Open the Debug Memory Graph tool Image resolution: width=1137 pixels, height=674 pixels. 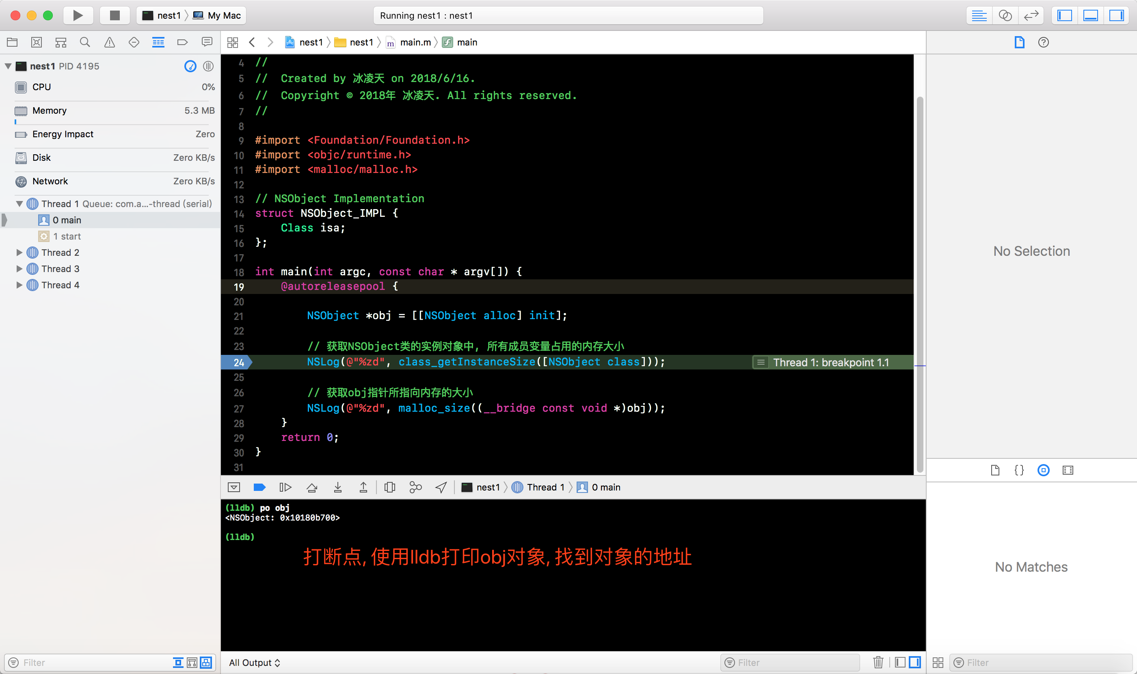(415, 487)
